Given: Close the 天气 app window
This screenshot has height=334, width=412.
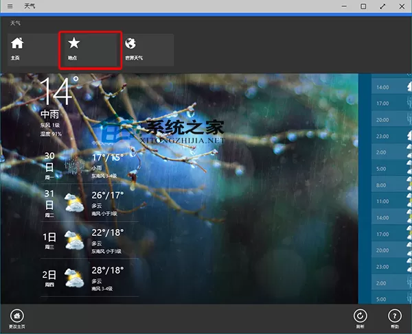Looking at the screenshot, I should pyautogui.click(x=402, y=6).
